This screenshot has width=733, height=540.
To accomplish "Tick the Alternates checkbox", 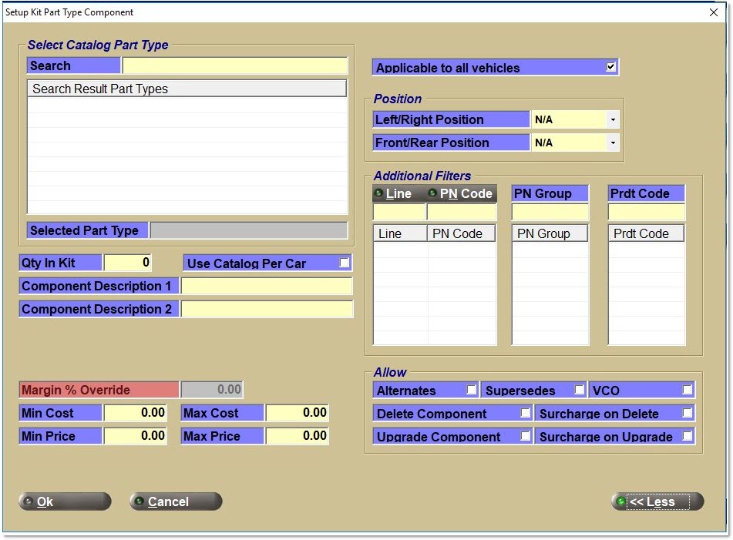I will [x=471, y=390].
